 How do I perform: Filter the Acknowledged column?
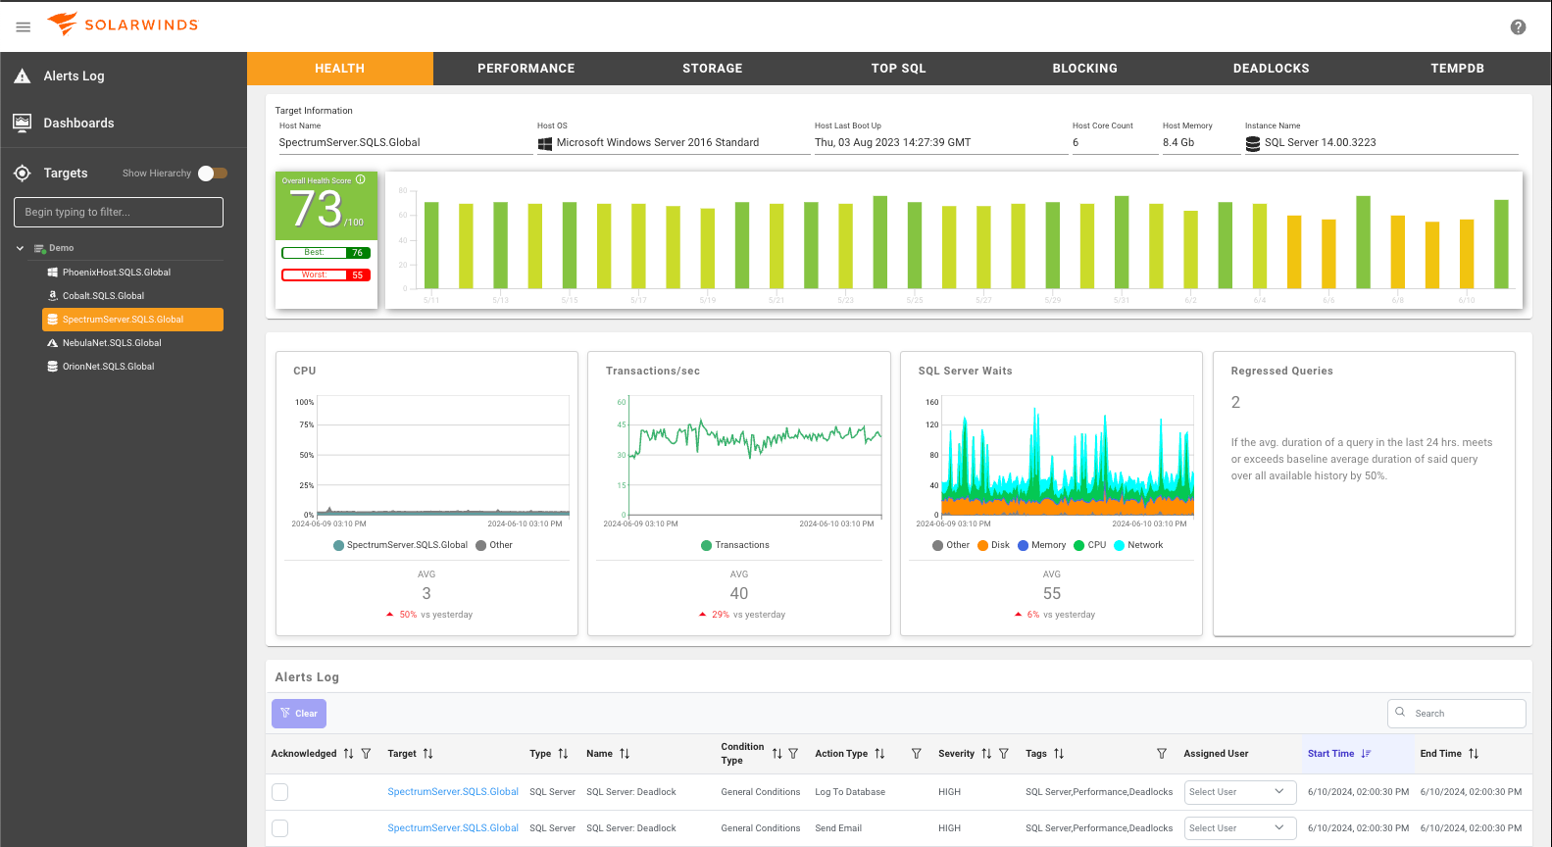click(366, 754)
